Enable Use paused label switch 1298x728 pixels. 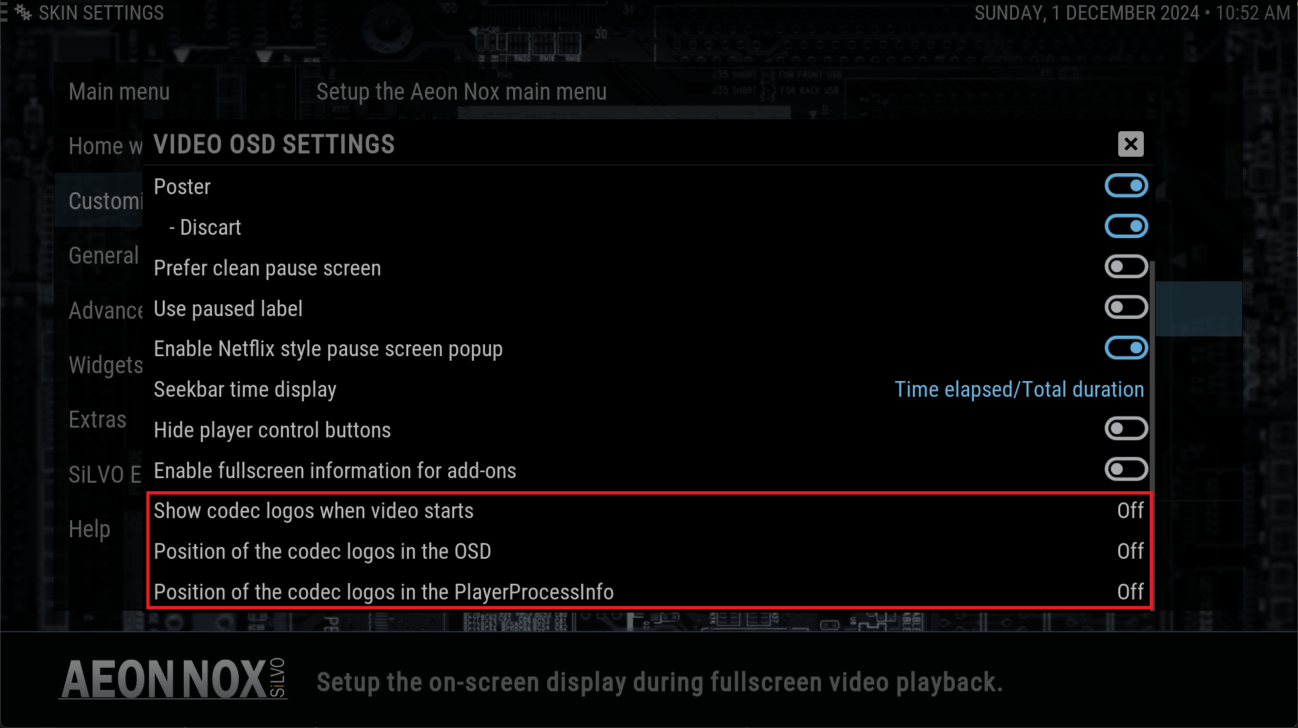tap(1126, 308)
